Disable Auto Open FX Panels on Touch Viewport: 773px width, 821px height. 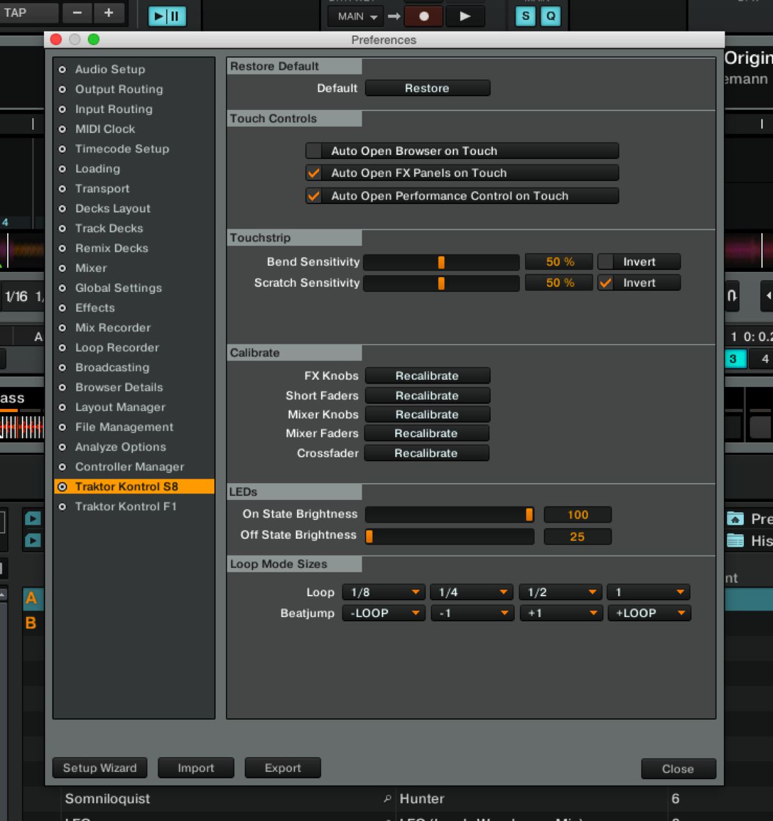314,173
